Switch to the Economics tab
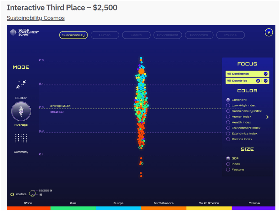Image resolution: width=280 pixels, height=211 pixels. (199, 35)
